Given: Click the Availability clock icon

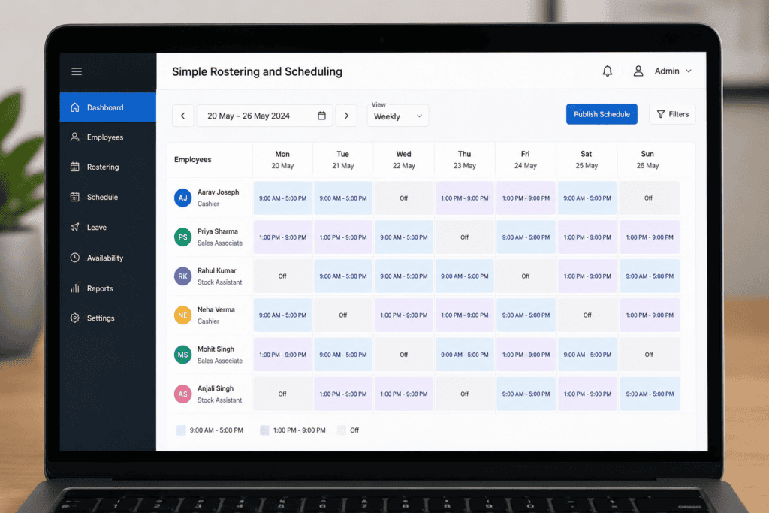Looking at the screenshot, I should pos(74,258).
